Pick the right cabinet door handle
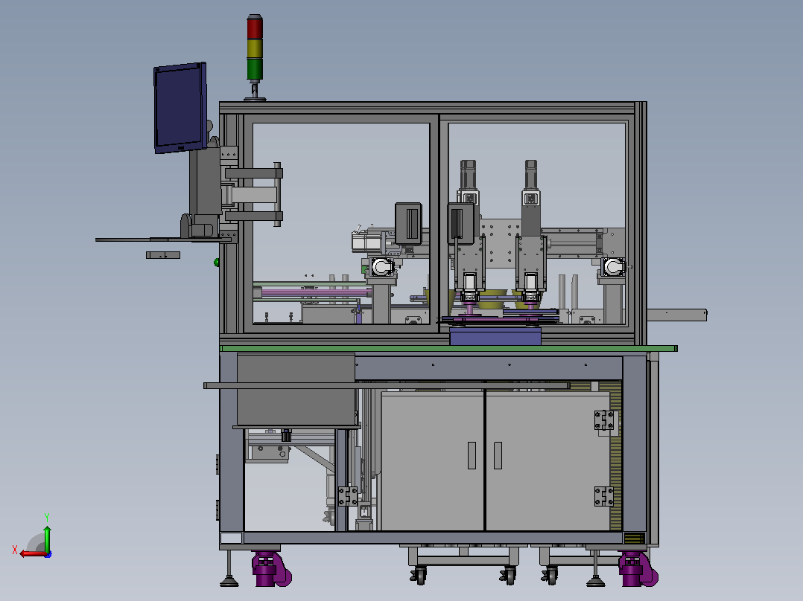 pyautogui.click(x=498, y=455)
